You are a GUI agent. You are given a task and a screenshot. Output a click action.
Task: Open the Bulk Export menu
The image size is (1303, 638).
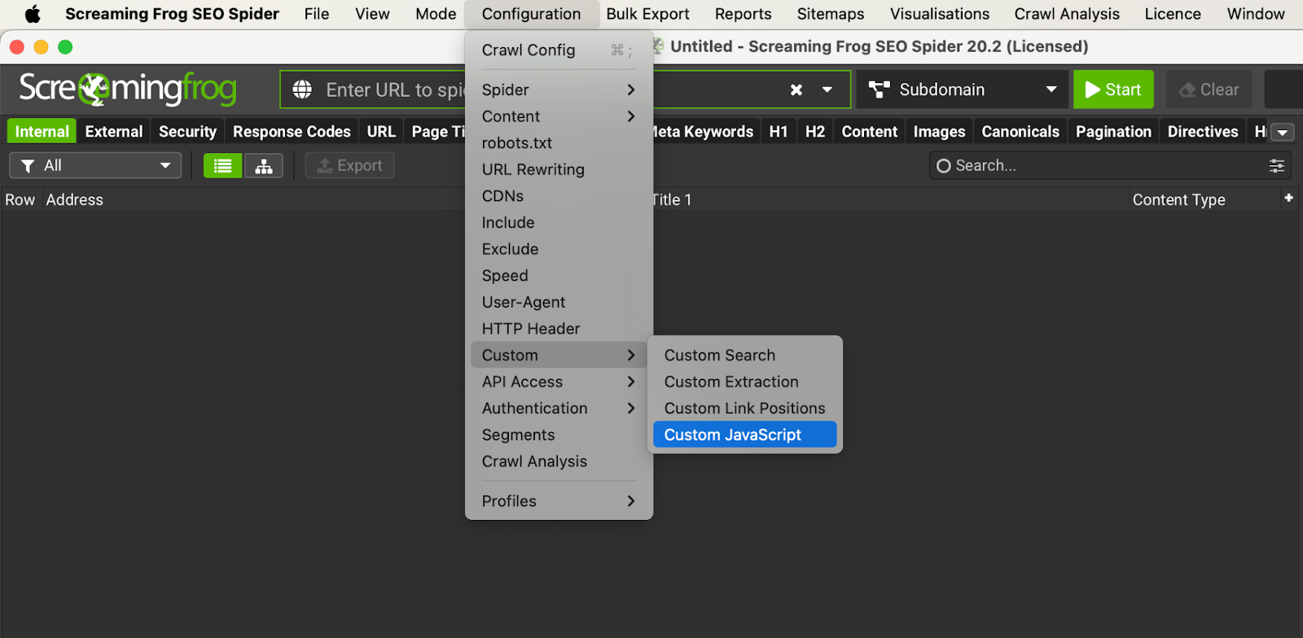[x=647, y=14]
